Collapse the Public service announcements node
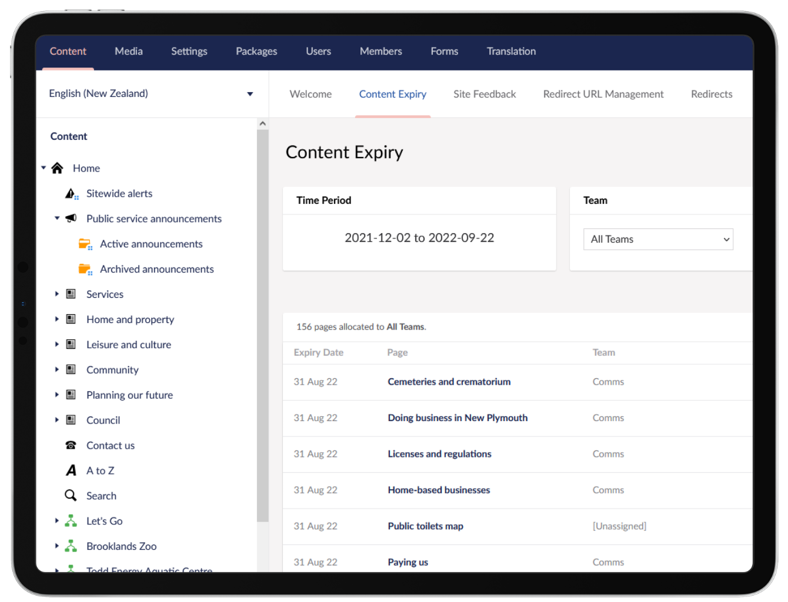The image size is (788, 602). click(x=56, y=218)
